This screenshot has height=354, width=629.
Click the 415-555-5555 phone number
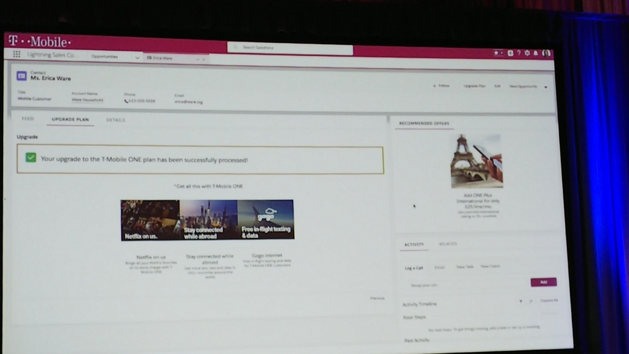coord(142,101)
